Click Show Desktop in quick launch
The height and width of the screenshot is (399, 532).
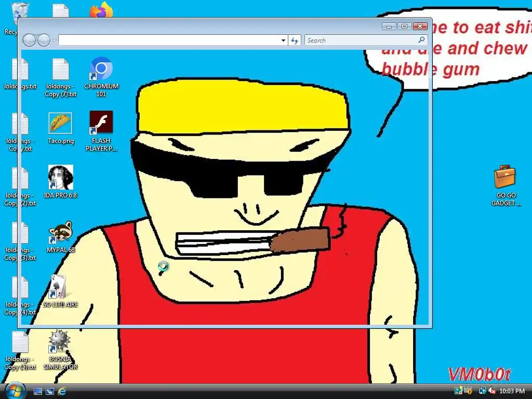[37, 391]
